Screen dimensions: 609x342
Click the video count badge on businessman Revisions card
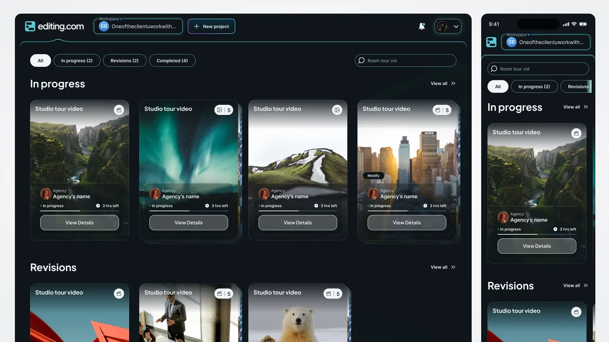point(224,294)
